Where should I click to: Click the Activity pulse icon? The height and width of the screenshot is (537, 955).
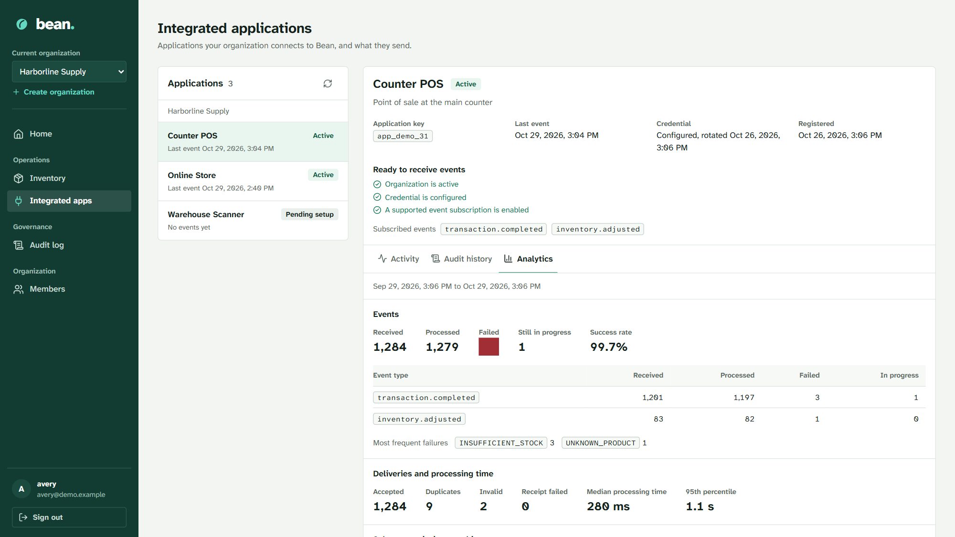tap(382, 259)
